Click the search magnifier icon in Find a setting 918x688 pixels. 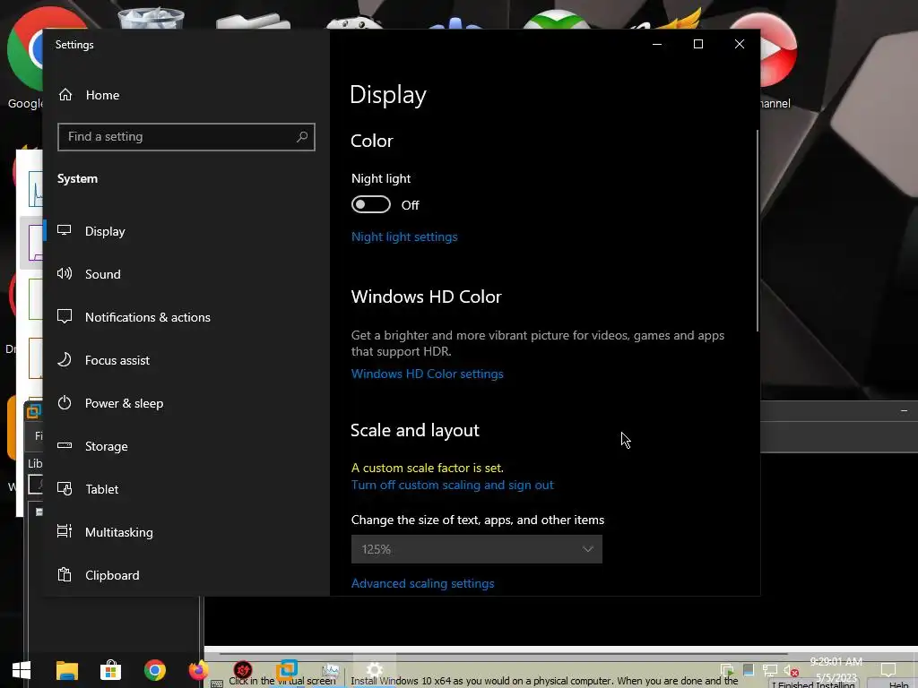(x=302, y=137)
